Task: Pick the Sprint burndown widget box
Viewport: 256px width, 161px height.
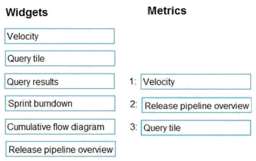Action: (x=60, y=104)
